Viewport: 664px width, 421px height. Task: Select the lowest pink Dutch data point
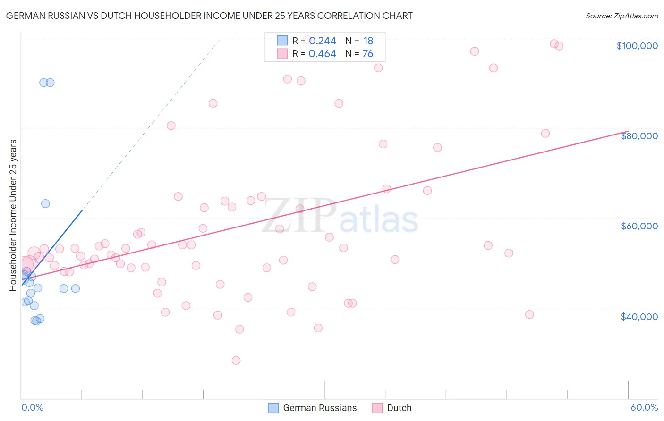point(236,360)
